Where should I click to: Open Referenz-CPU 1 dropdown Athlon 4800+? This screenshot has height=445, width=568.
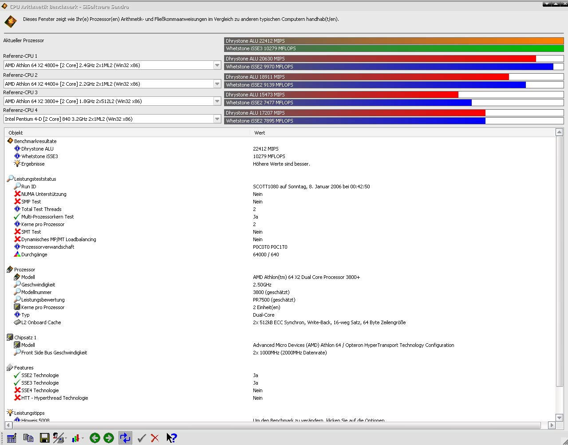pyautogui.click(x=112, y=65)
